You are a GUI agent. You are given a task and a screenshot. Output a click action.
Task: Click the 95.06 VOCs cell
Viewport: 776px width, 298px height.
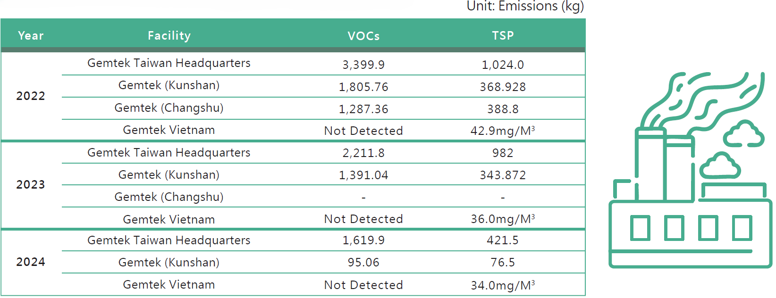coord(363,262)
